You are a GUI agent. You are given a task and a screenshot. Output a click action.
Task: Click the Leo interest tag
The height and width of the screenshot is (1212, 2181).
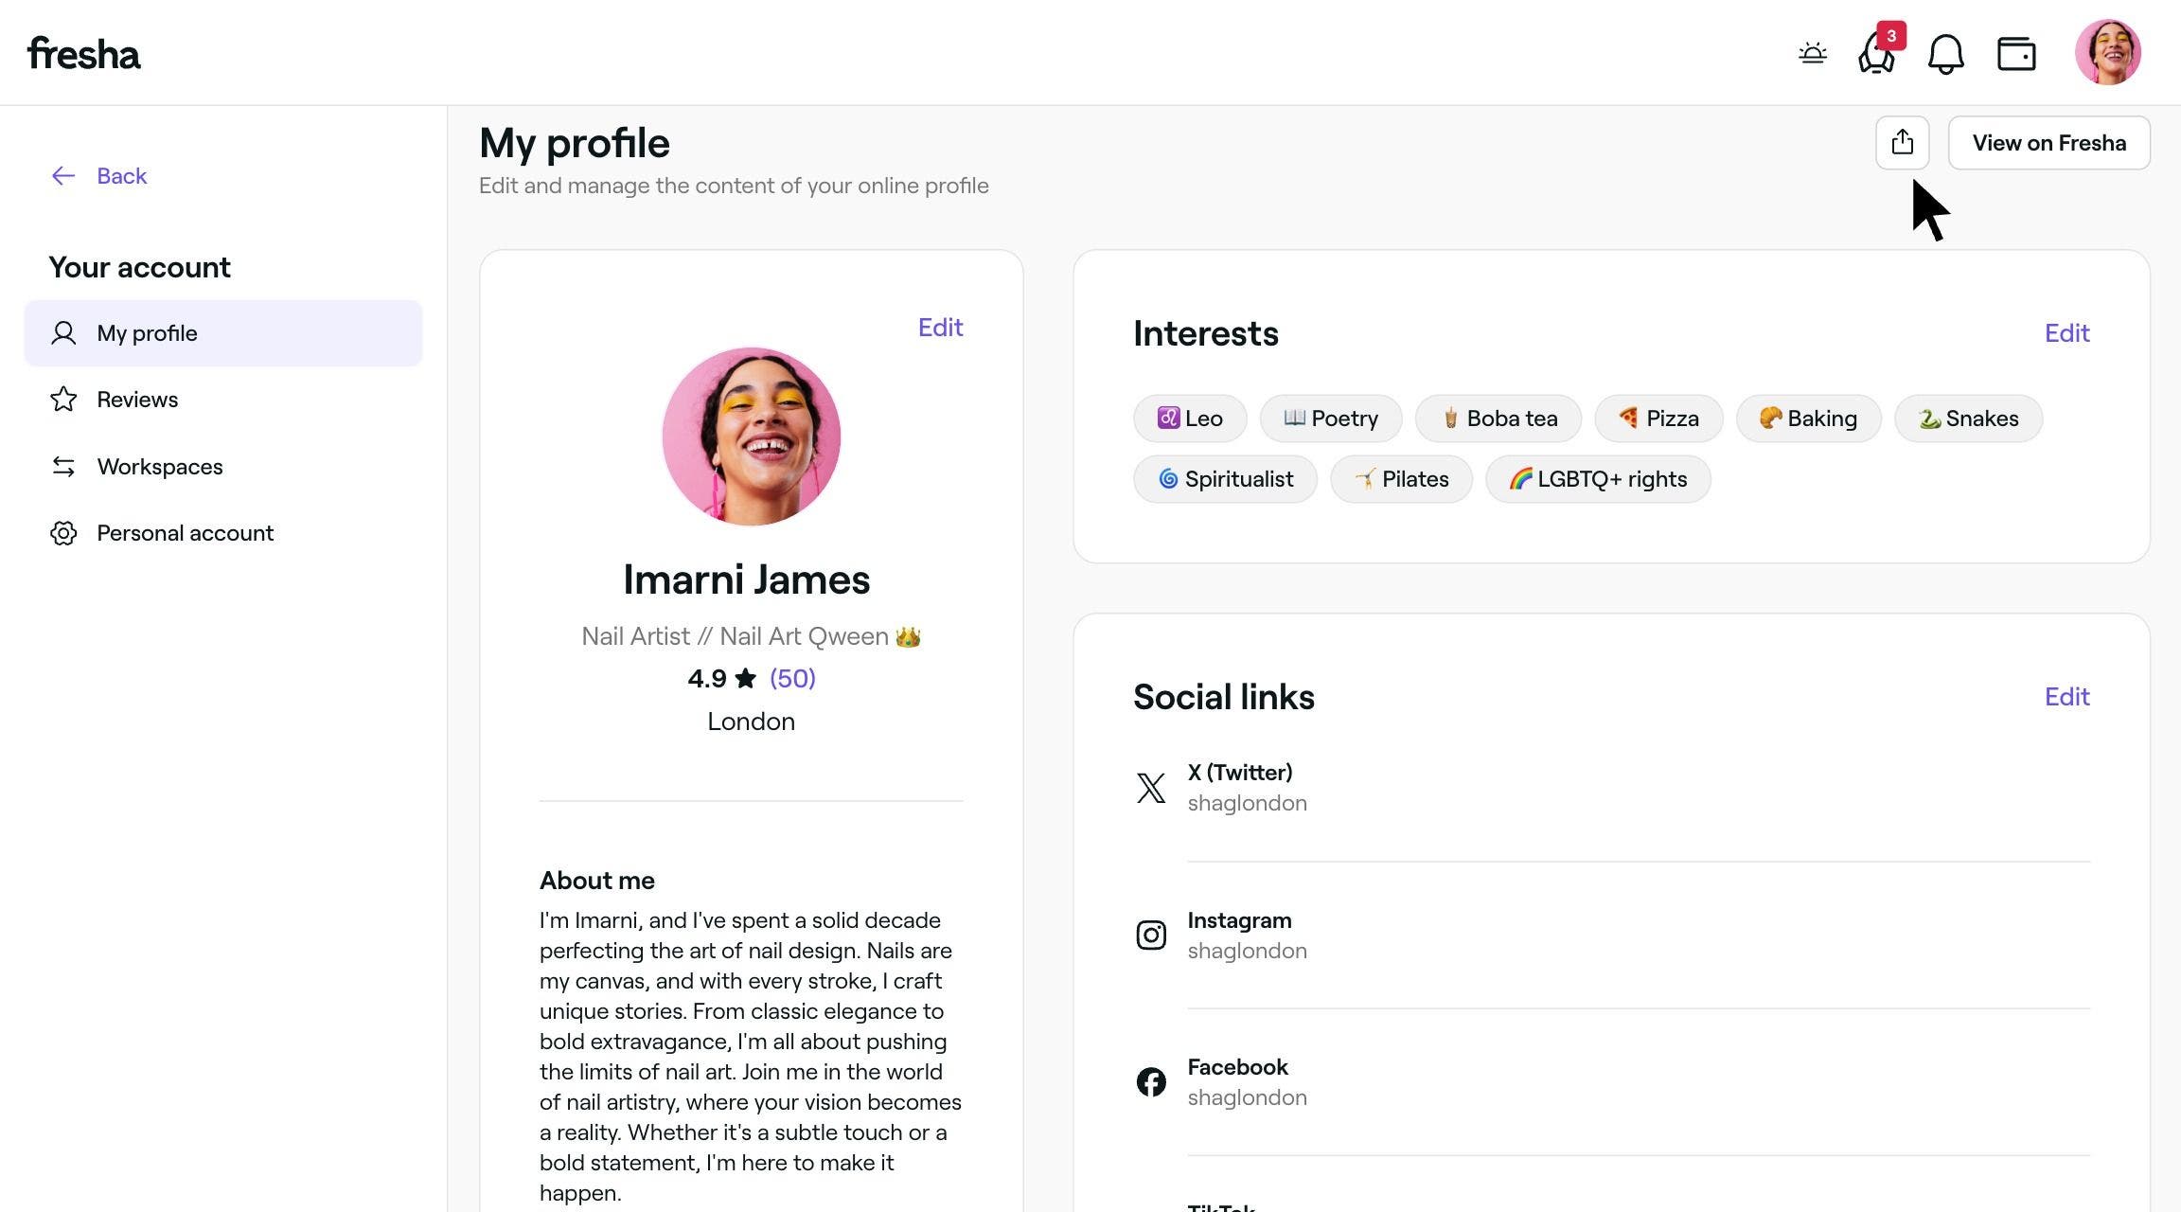pyautogui.click(x=1190, y=419)
